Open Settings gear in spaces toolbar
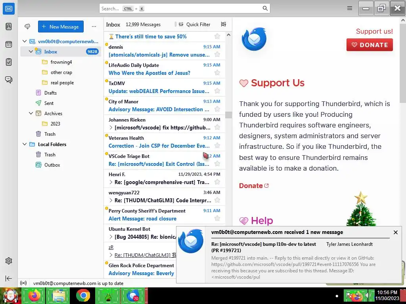 9,261
